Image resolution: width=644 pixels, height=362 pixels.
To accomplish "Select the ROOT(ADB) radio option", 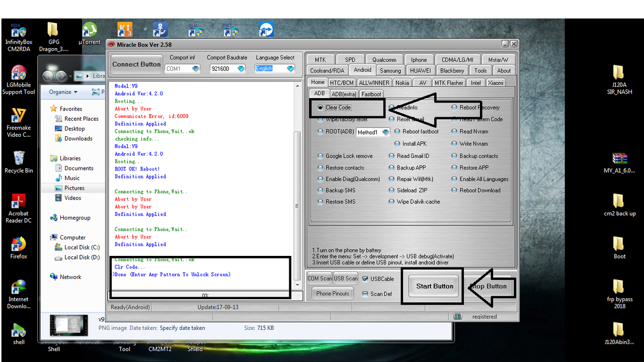I will pos(321,132).
